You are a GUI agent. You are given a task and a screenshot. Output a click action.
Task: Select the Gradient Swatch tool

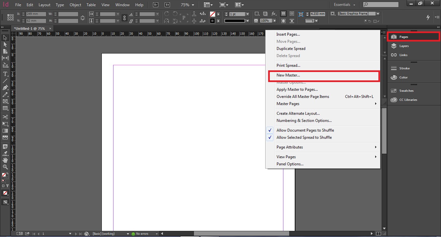[5, 131]
